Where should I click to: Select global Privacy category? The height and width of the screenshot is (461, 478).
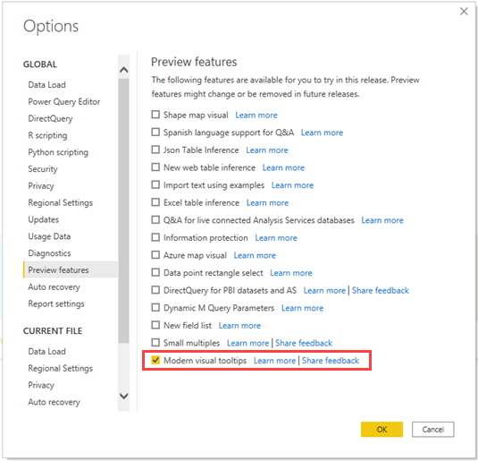[41, 186]
